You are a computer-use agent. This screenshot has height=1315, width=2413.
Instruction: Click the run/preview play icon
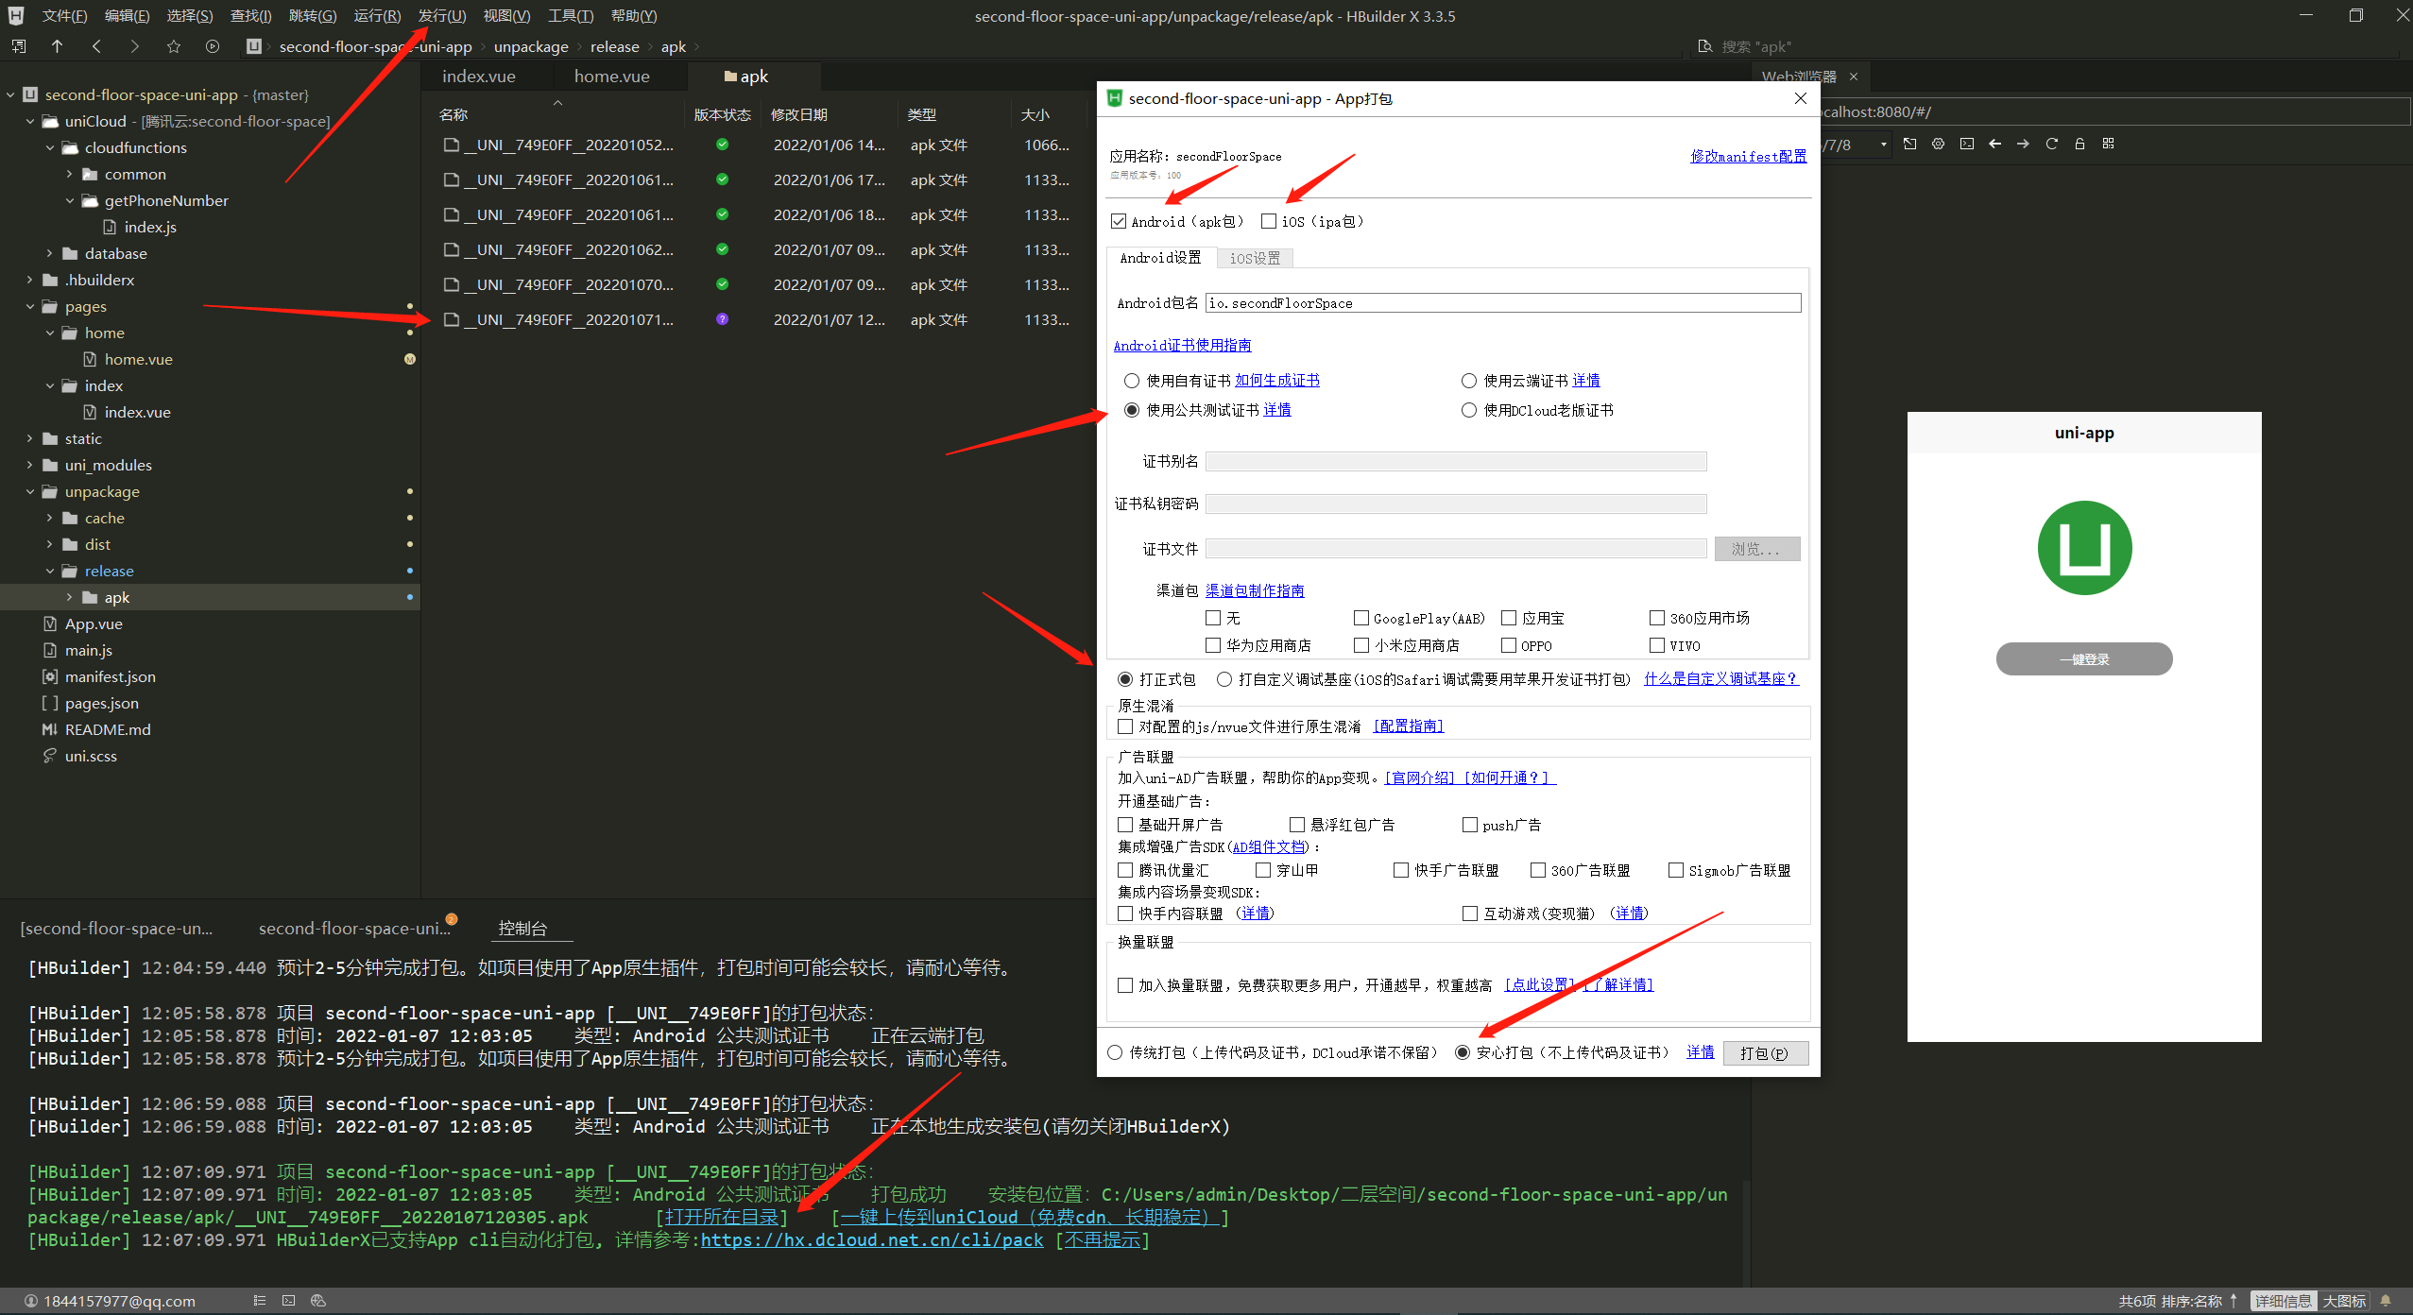click(x=213, y=46)
